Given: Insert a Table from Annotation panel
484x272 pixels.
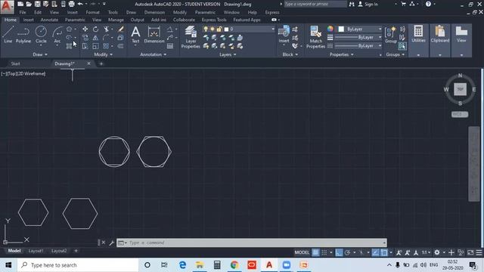Looking at the screenshot, I should (170, 46).
